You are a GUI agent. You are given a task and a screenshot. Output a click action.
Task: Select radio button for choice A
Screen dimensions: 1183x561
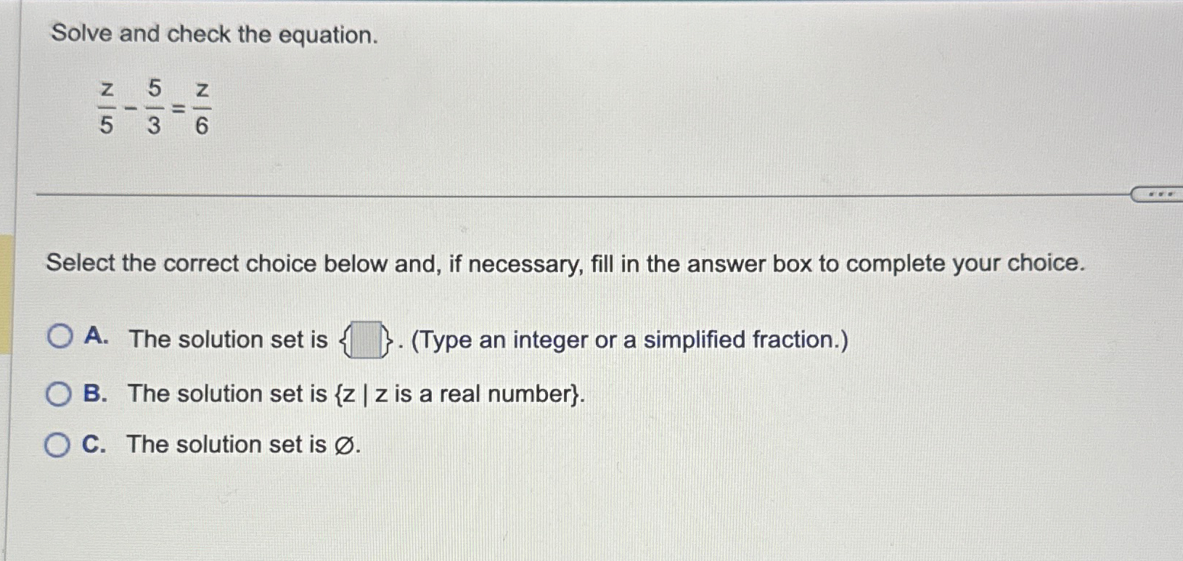click(59, 335)
